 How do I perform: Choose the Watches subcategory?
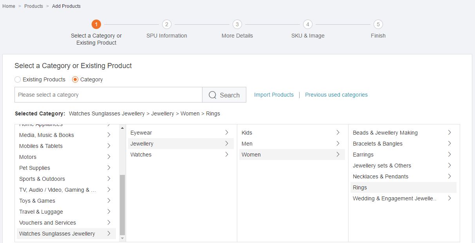pyautogui.click(x=181, y=155)
